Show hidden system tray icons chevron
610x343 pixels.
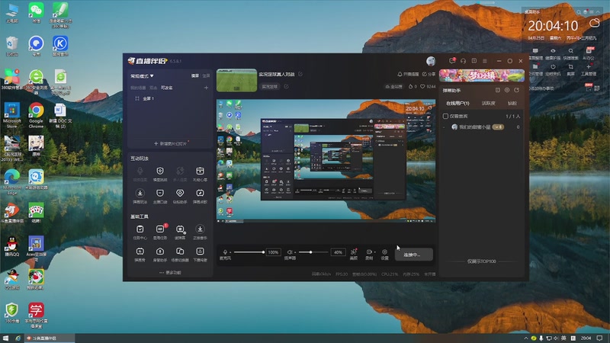[526, 338]
